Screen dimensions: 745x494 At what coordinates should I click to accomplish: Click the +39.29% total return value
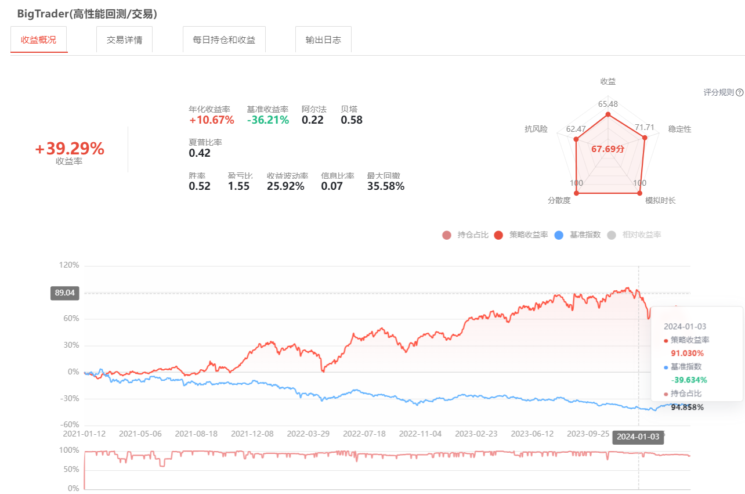(x=70, y=149)
